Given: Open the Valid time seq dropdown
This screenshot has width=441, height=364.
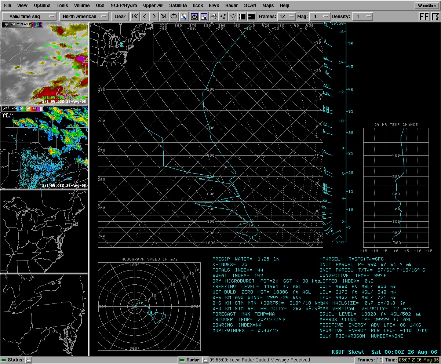Looking at the screenshot, I should point(29,17).
